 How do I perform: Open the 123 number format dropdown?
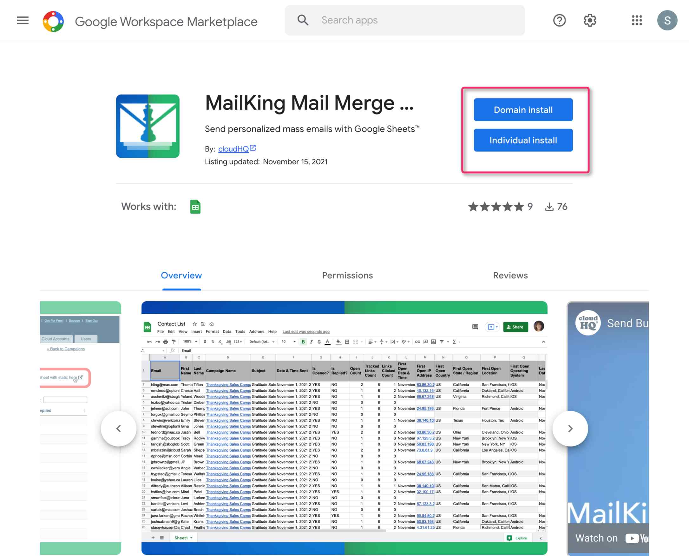pyautogui.click(x=238, y=342)
